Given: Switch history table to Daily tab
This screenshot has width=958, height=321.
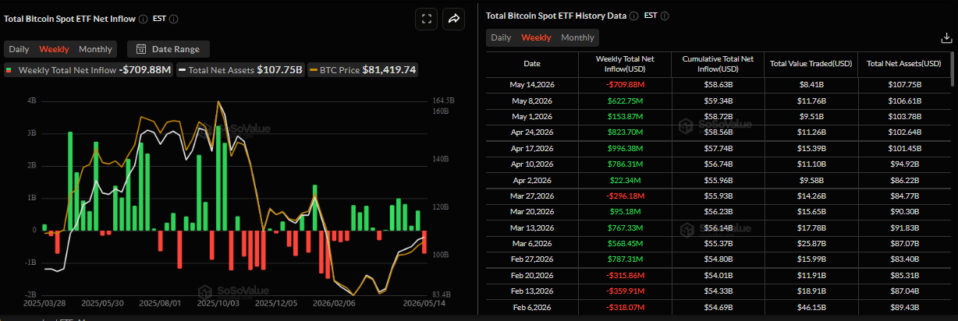Looking at the screenshot, I should point(501,37).
